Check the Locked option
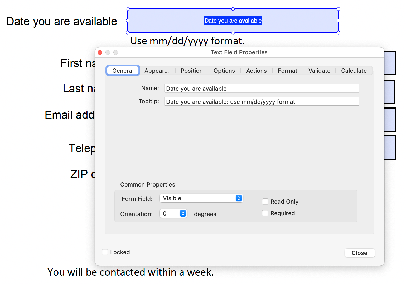 pos(105,252)
